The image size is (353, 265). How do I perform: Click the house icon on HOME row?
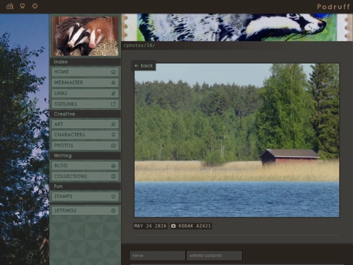click(113, 72)
